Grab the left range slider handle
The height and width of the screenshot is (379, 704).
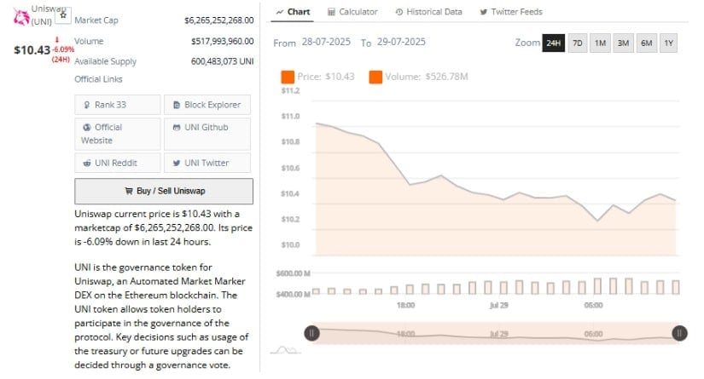tap(311, 333)
